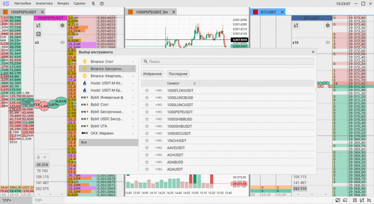This screenshot has height=204, width=374.
Task: Toggle eye visibility in 1000PEPEUSDT panel
Action: click(x=62, y=42)
